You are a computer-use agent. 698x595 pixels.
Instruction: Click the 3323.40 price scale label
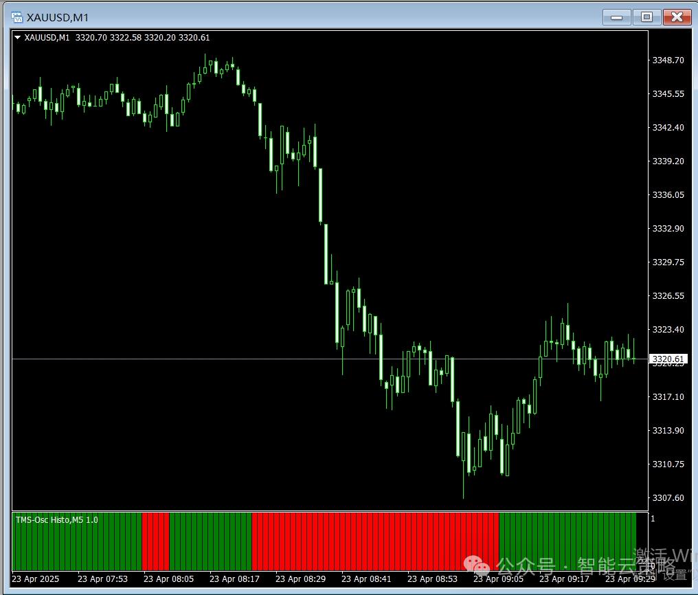pos(668,329)
